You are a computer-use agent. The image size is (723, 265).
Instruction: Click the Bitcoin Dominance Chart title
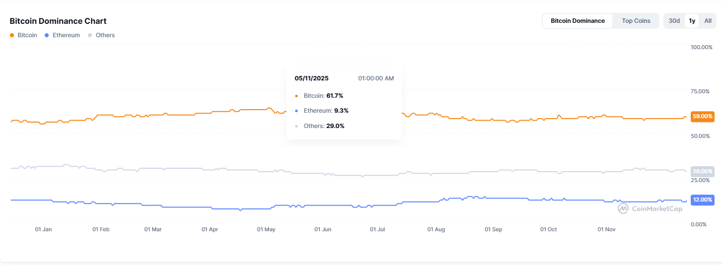[58, 21]
